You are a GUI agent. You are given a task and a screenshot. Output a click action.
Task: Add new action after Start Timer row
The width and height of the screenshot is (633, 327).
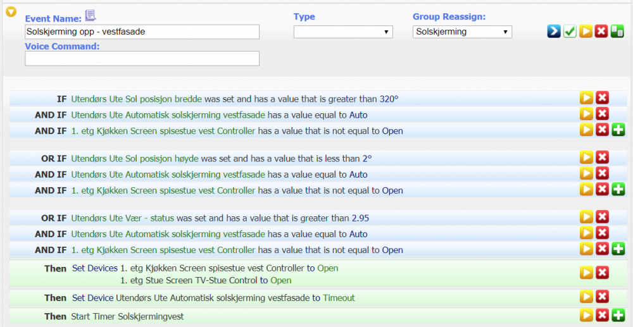(618, 315)
